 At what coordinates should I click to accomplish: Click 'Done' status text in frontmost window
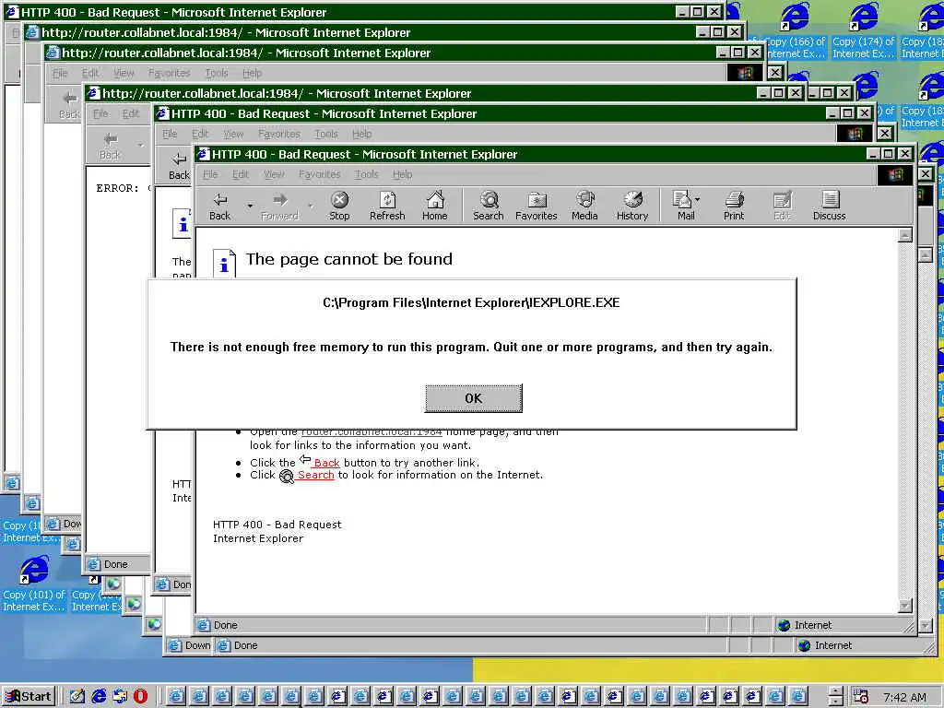click(x=226, y=626)
